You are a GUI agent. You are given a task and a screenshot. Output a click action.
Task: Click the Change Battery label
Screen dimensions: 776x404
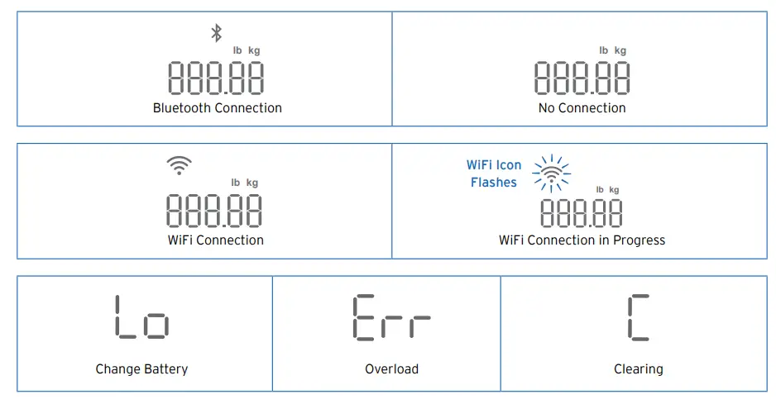point(141,369)
